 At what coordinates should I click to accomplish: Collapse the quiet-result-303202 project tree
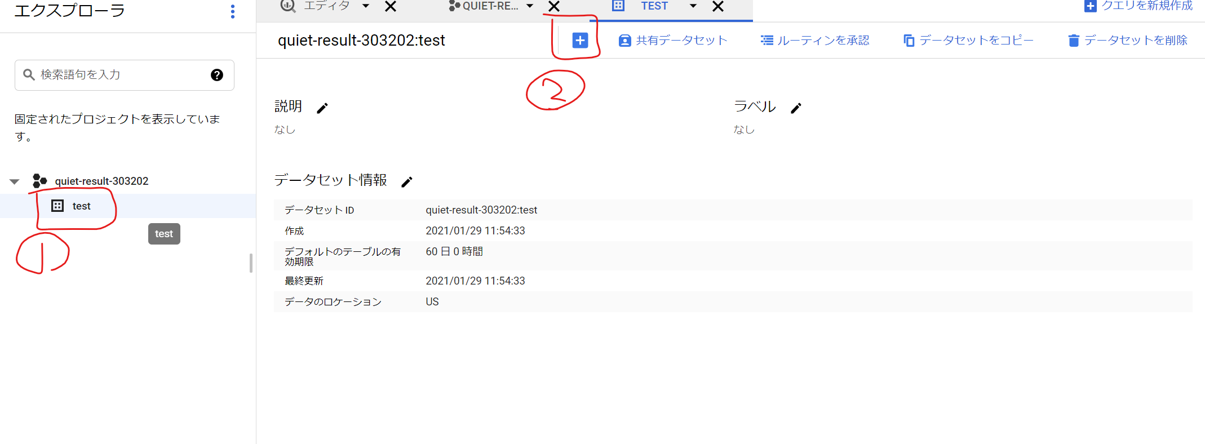15,181
